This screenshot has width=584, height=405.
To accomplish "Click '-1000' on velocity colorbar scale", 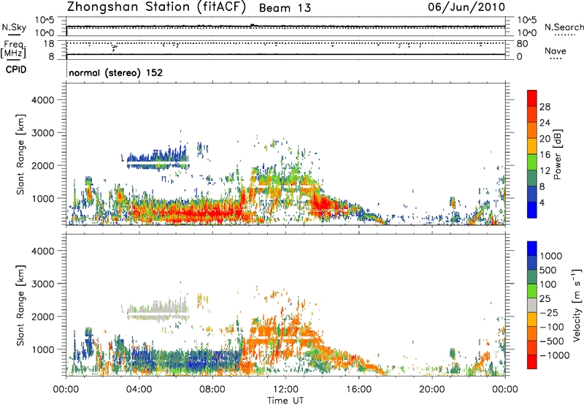I will [x=555, y=355].
